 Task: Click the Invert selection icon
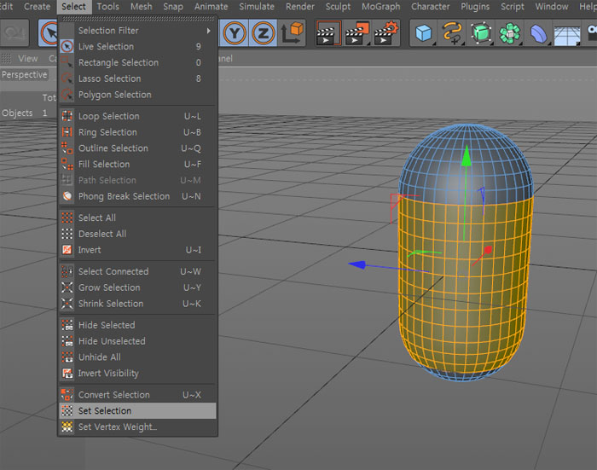(x=67, y=250)
